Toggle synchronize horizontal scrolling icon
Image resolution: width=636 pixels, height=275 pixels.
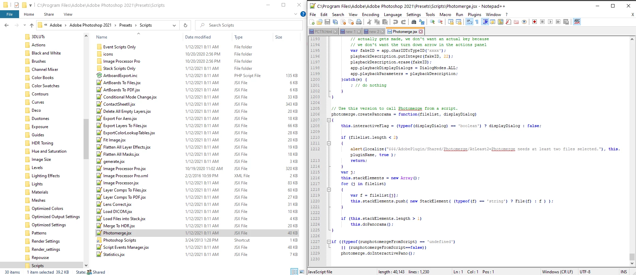coord(459,22)
